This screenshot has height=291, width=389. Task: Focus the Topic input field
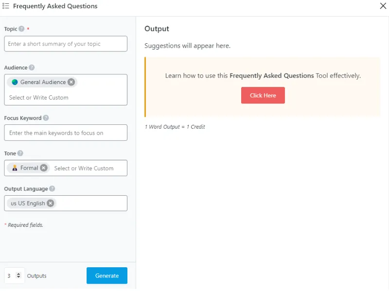66,44
